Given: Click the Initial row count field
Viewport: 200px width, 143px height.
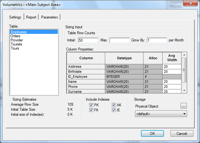Looking at the screenshot, I should 88,40.
